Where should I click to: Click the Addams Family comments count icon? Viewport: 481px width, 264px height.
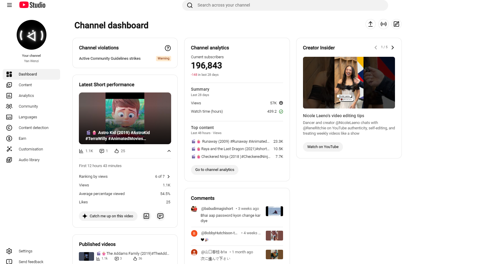(117, 259)
